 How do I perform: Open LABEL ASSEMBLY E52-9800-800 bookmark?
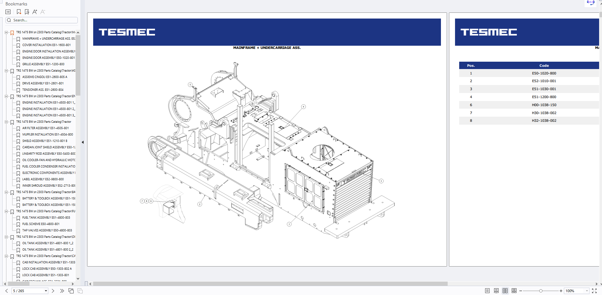pos(43,179)
